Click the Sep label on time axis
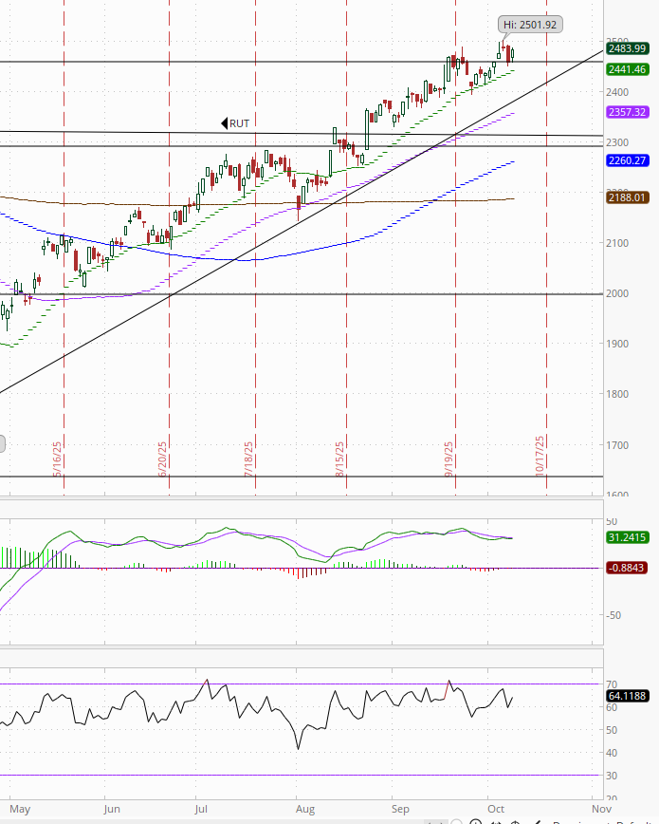Viewport: 659px width, 824px height. [400, 809]
